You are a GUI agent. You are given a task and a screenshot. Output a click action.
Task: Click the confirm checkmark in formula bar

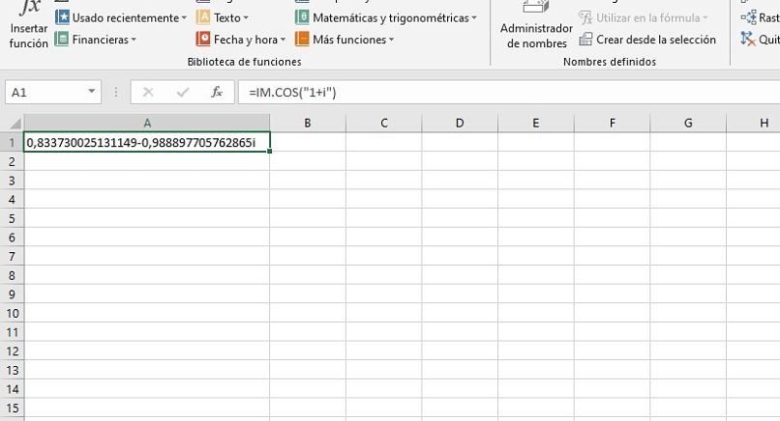click(183, 92)
